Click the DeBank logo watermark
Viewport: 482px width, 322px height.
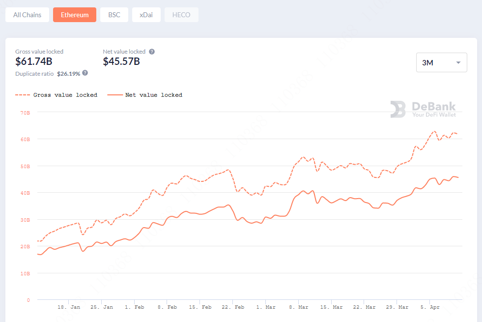[423, 109]
